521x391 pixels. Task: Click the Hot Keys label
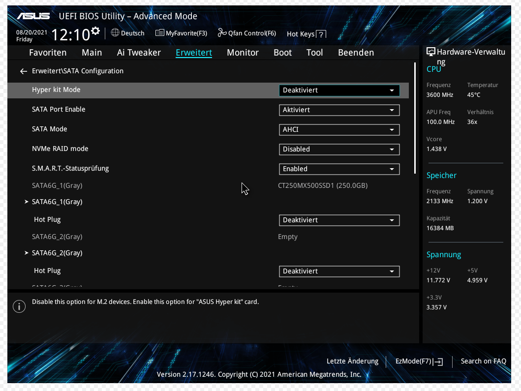(x=301, y=34)
